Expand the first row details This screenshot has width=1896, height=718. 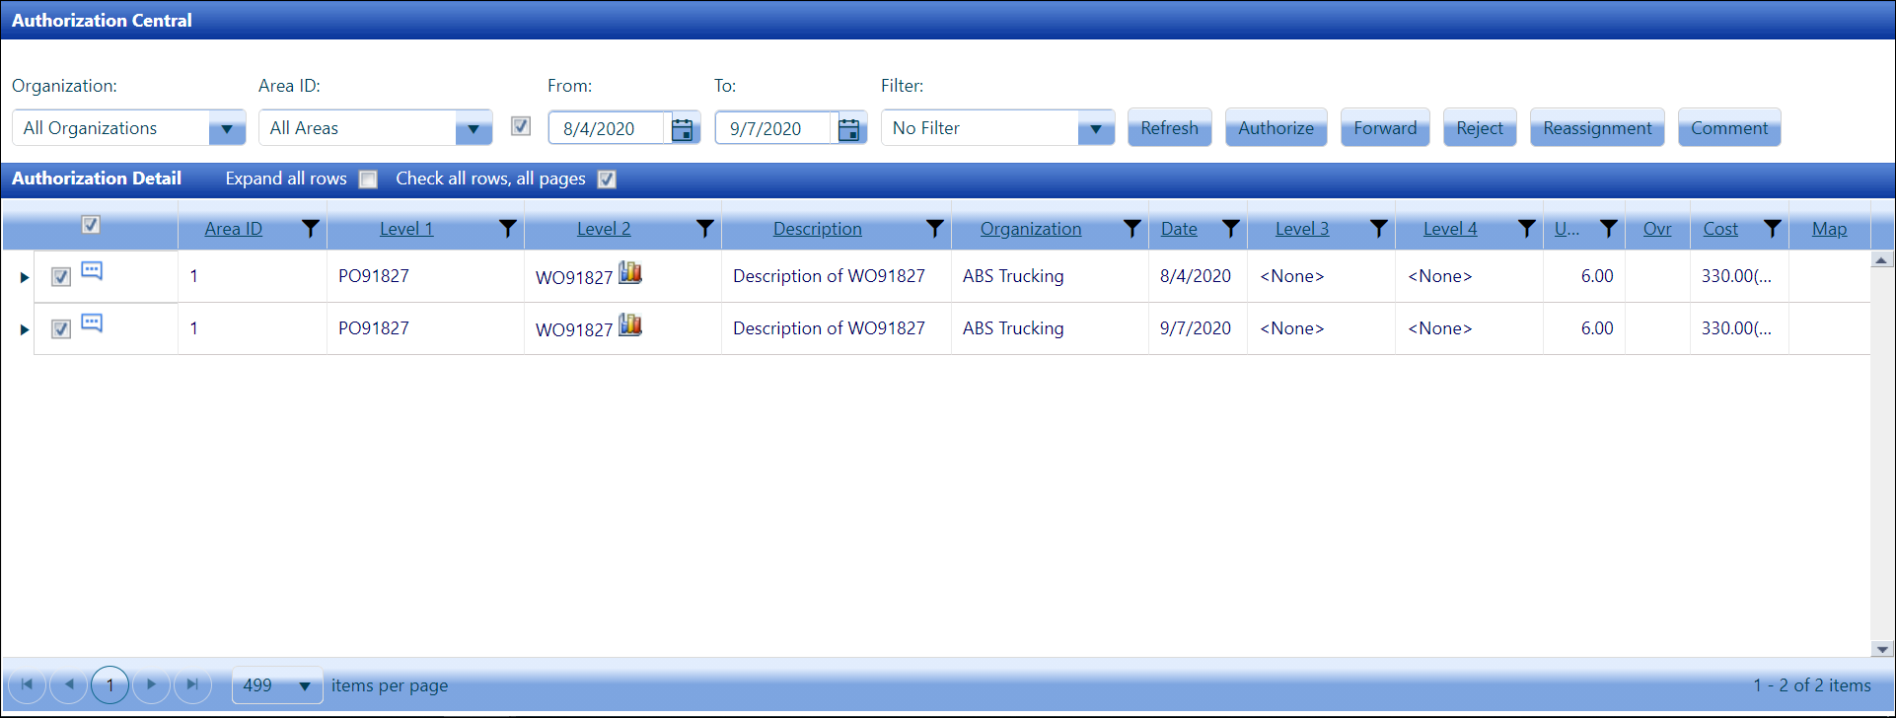25,278
